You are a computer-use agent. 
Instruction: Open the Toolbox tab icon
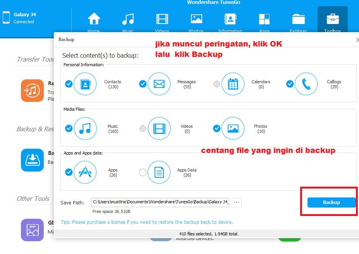tap(333, 19)
